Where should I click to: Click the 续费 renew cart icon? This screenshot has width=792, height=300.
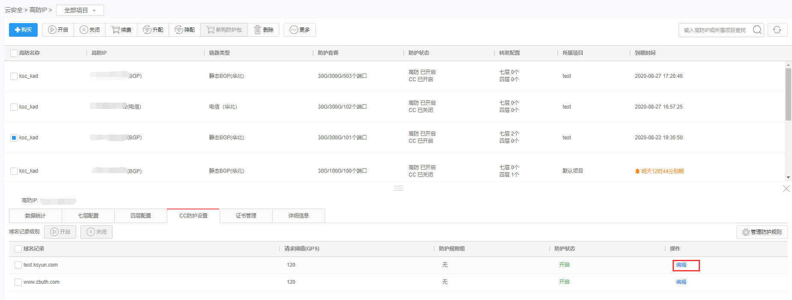[x=116, y=30]
